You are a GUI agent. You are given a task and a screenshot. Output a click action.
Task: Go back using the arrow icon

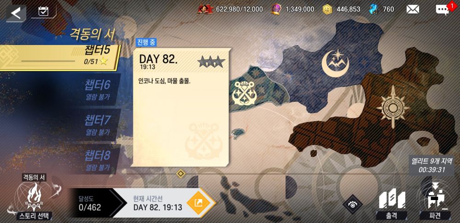16,13
